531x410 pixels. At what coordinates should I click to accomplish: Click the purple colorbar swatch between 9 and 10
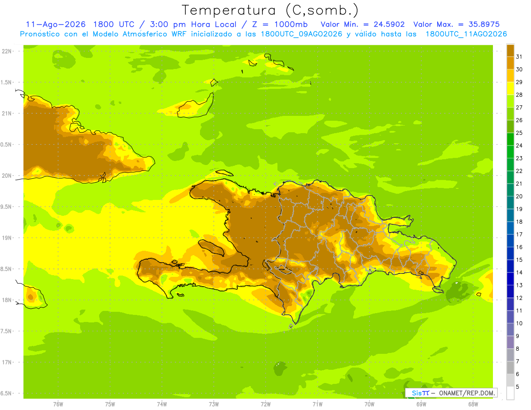(510, 330)
